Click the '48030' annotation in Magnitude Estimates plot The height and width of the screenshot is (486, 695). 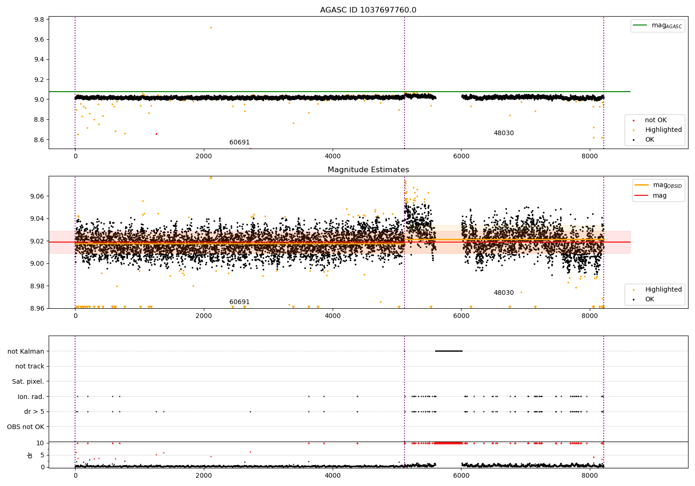coord(504,293)
